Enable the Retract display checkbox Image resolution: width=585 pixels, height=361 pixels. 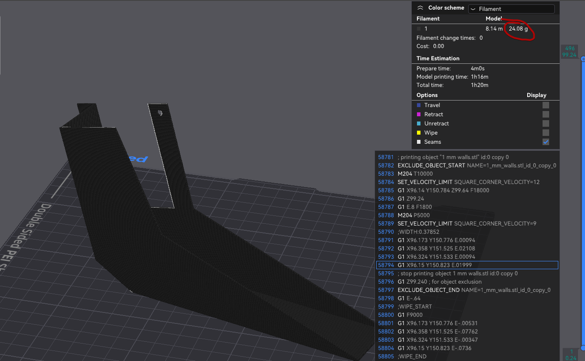click(546, 114)
